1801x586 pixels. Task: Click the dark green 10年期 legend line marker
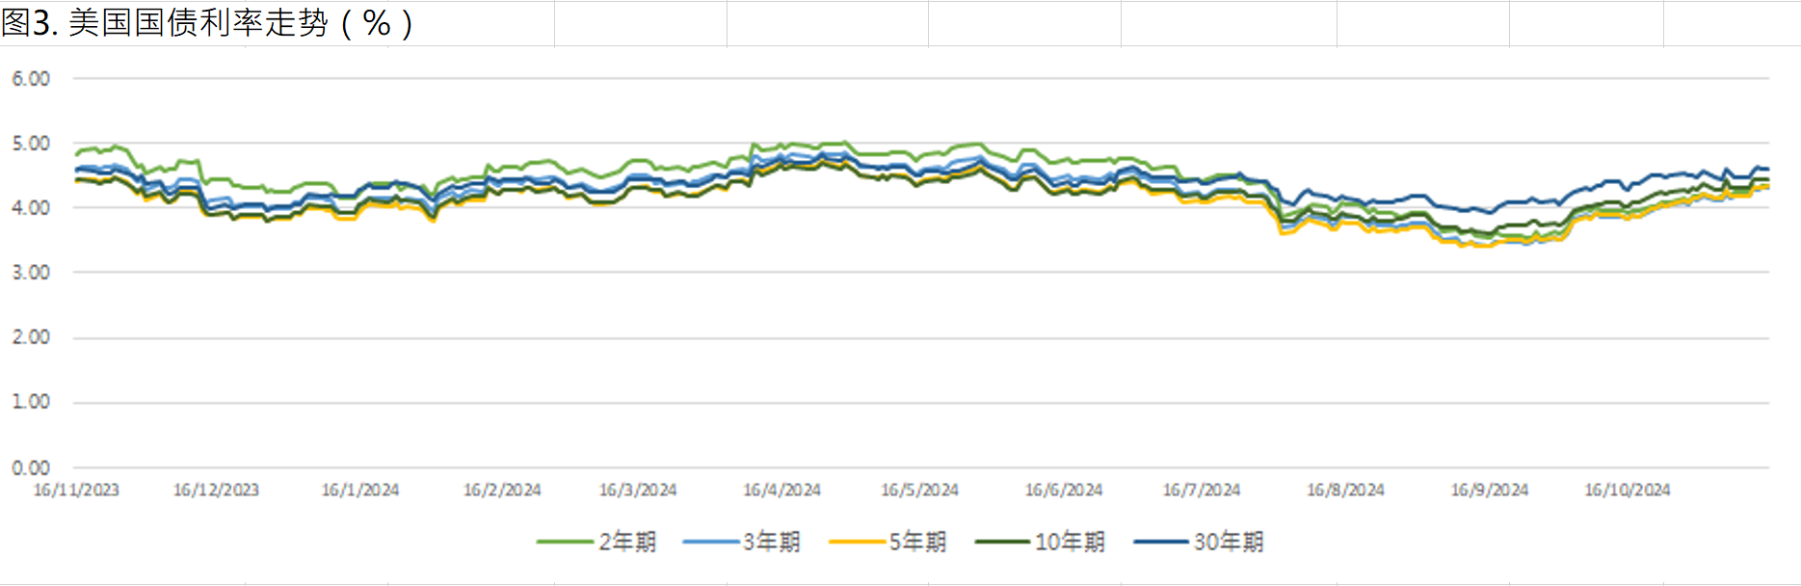1002,542
